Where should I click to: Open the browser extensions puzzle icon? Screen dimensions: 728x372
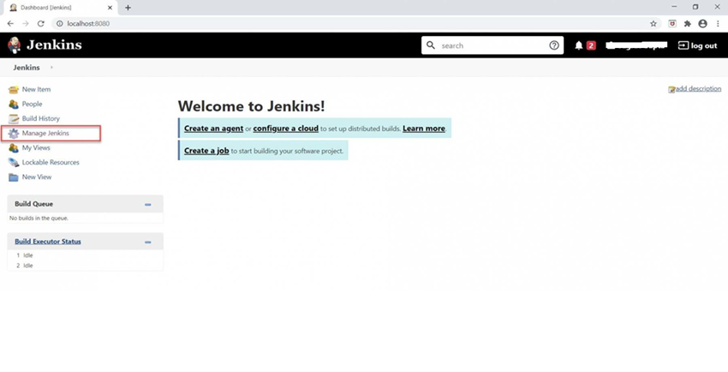688,24
